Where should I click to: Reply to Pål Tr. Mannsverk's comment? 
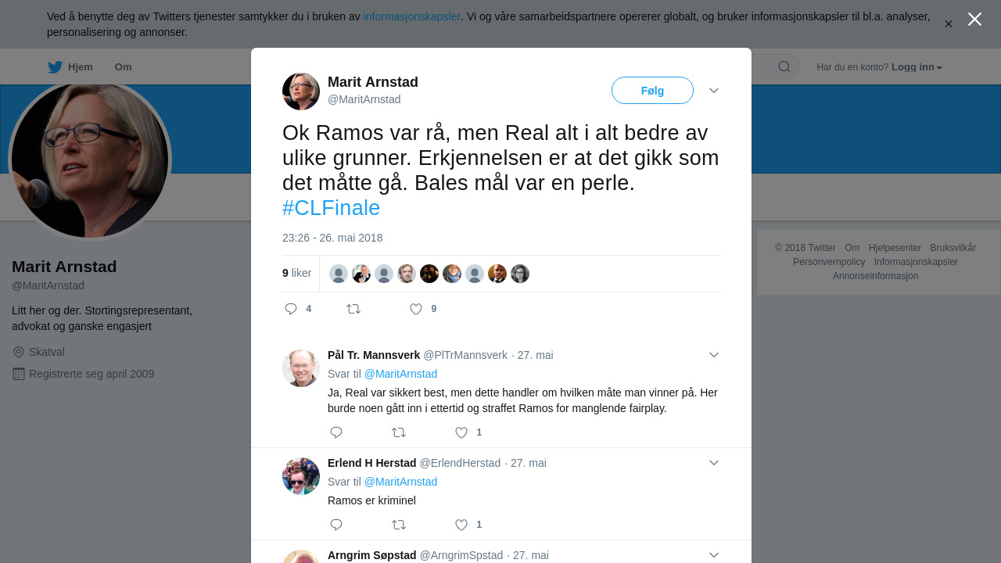(x=336, y=432)
